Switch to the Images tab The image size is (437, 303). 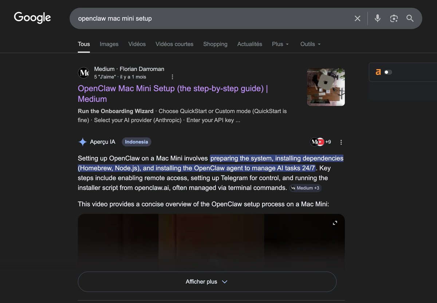[109, 44]
